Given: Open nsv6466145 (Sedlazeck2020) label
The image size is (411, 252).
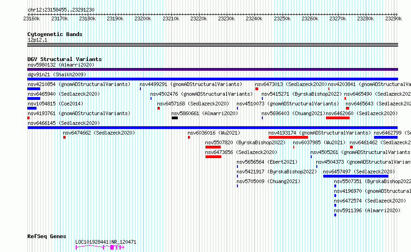Looking at the screenshot, I should point(64,123).
